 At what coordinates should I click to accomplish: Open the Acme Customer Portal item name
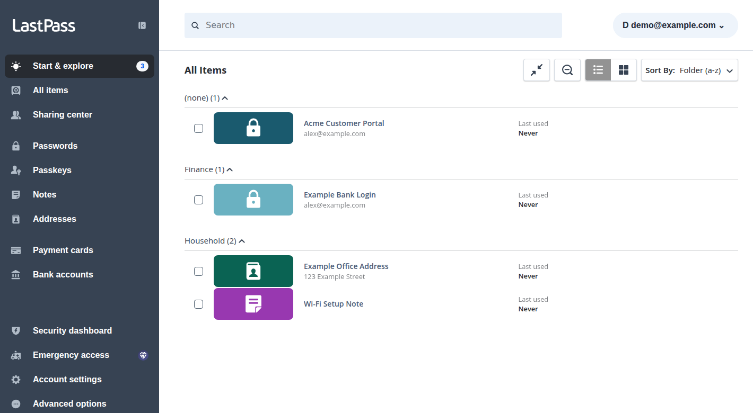pos(344,123)
